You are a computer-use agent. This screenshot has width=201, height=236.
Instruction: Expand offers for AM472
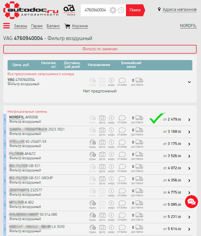tap(189, 156)
